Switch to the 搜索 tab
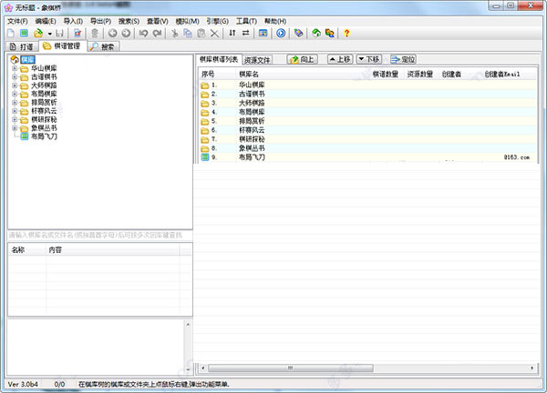The image size is (547, 393). pos(104,46)
